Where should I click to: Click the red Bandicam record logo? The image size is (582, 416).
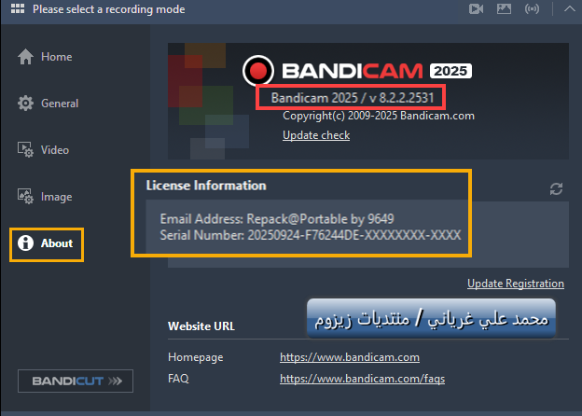click(258, 71)
